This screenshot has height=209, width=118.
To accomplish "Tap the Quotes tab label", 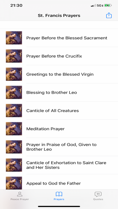I will (98, 199).
